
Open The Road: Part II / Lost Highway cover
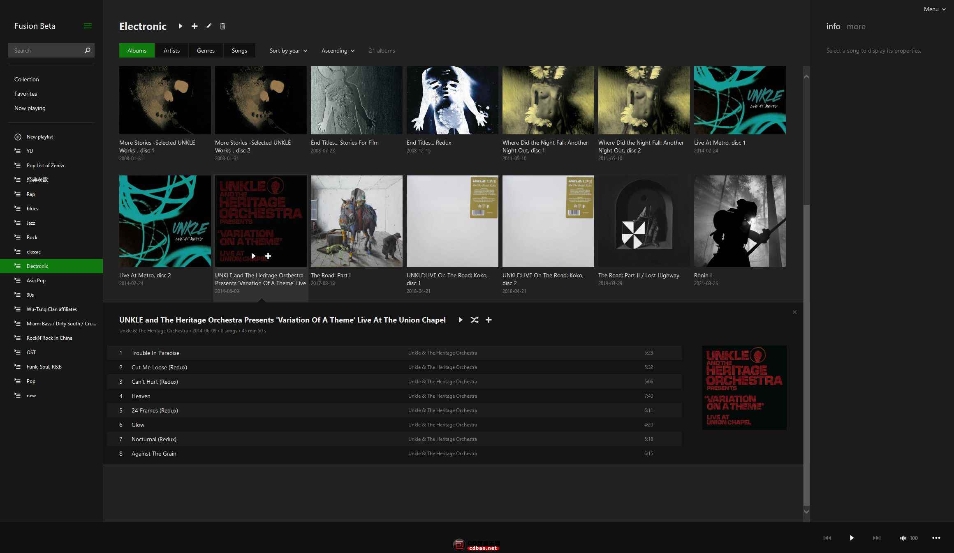644,221
